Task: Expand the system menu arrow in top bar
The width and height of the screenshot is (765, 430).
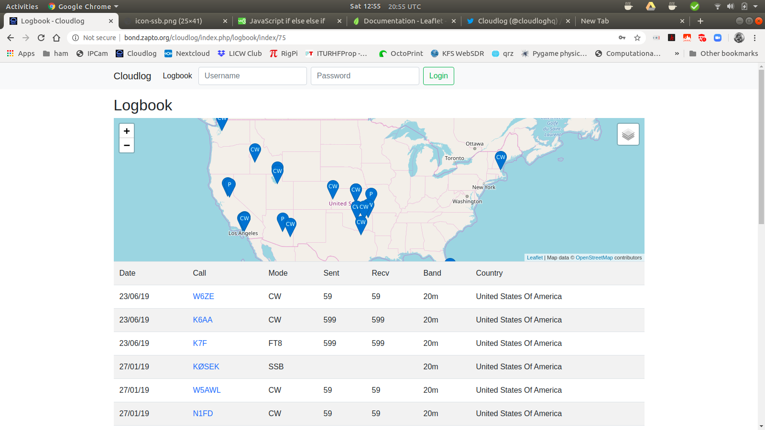Action: click(755, 6)
